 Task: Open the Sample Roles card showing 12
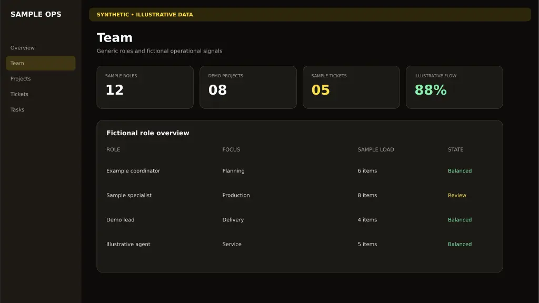pos(145,87)
